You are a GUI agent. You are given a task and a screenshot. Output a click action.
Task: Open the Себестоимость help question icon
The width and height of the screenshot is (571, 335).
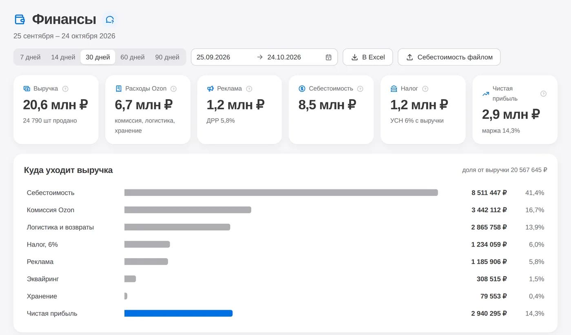(360, 89)
